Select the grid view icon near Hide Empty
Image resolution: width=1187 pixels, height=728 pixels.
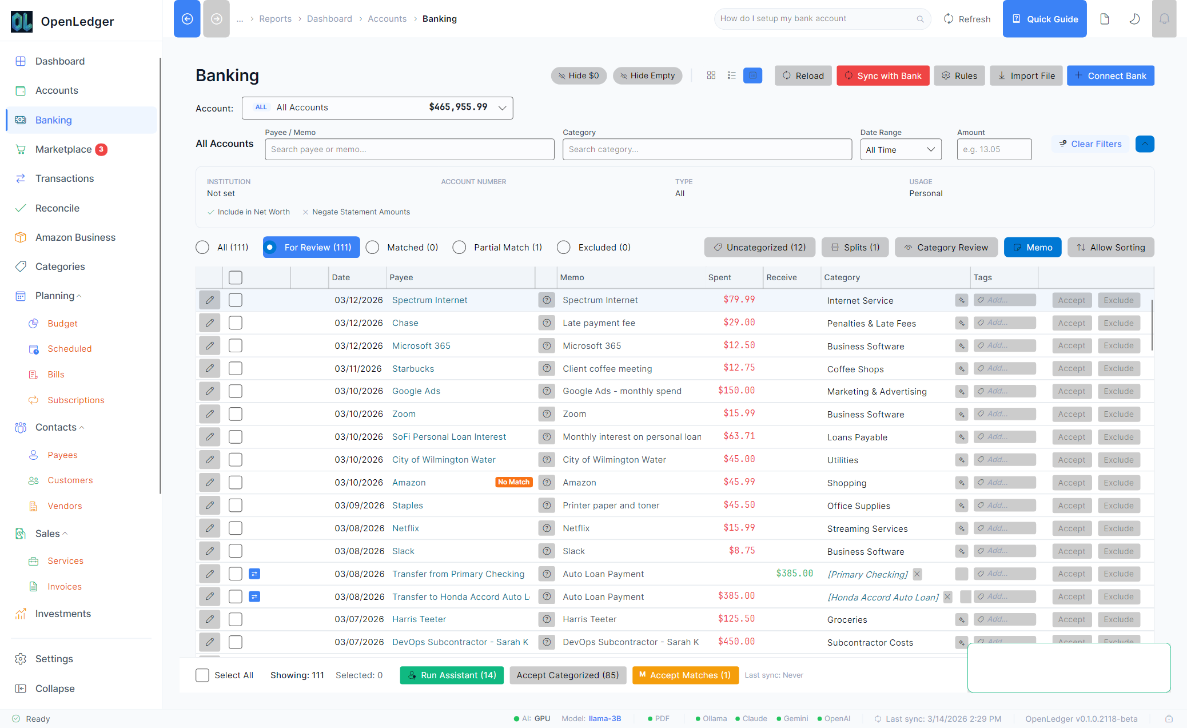coord(711,75)
